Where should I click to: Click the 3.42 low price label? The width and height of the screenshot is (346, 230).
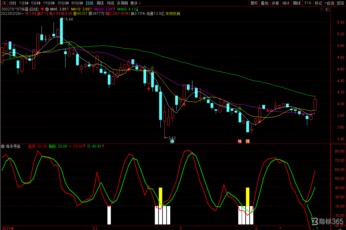point(172,138)
